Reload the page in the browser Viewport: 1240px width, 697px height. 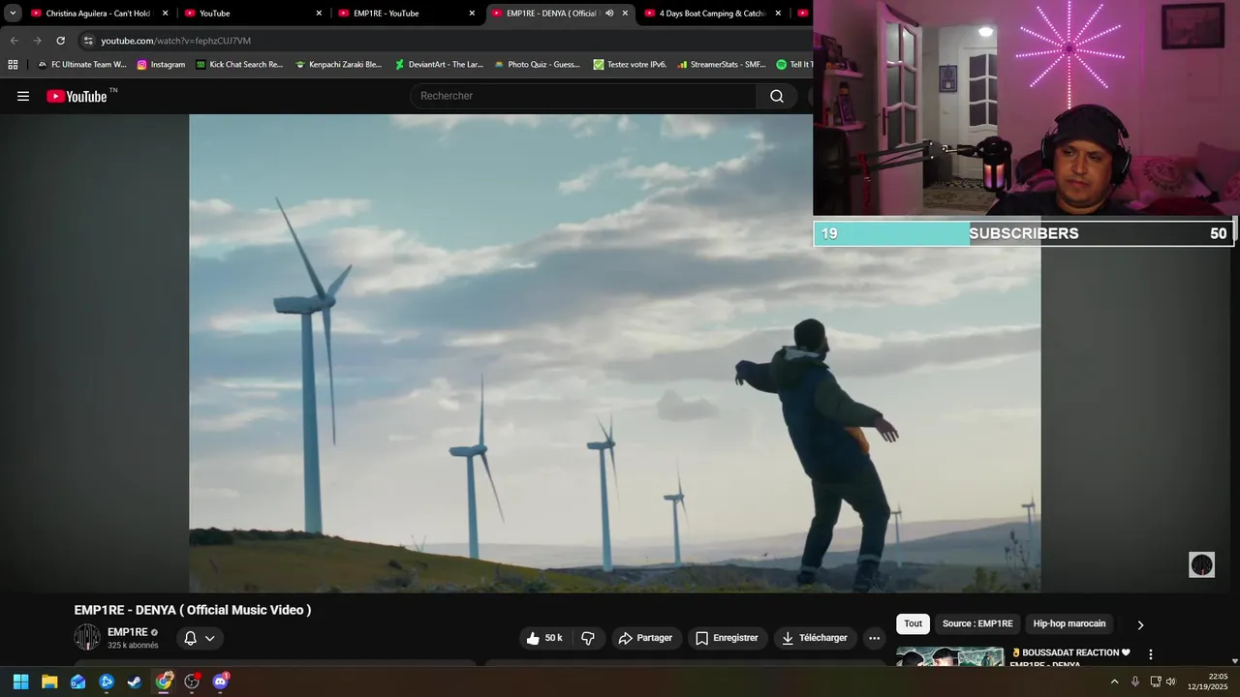coord(60,41)
